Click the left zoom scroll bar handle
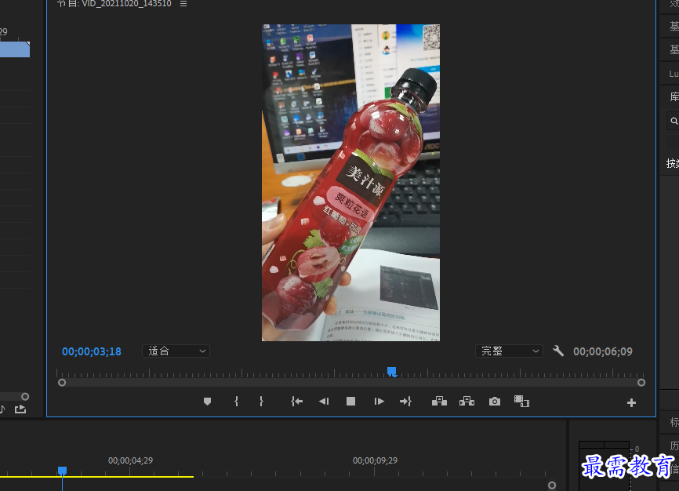 [62, 383]
